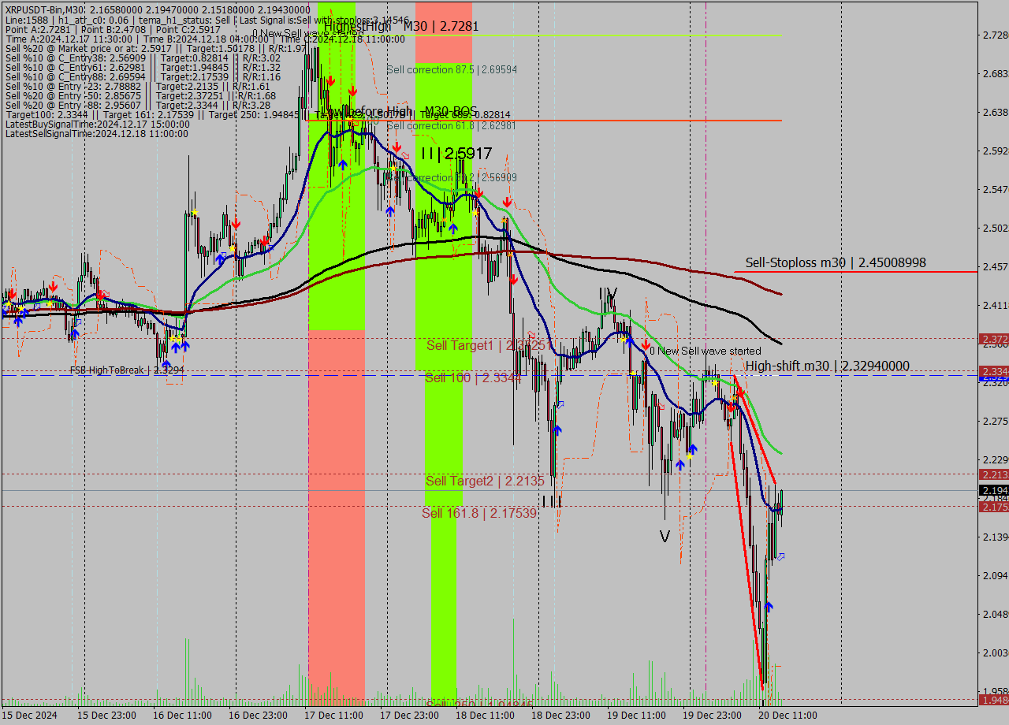
Task: Click the 'IV' wave label
Action: pos(608,294)
